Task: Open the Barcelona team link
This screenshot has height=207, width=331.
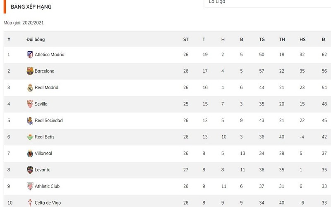Action: click(x=45, y=71)
